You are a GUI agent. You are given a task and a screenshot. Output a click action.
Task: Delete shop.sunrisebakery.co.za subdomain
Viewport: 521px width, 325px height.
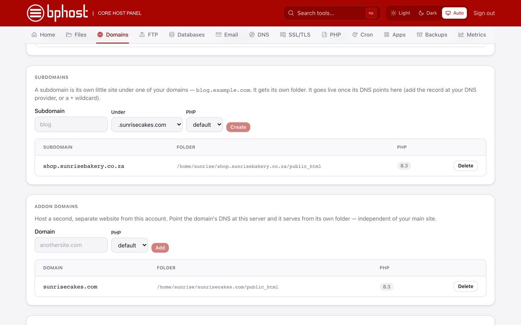pos(466,166)
